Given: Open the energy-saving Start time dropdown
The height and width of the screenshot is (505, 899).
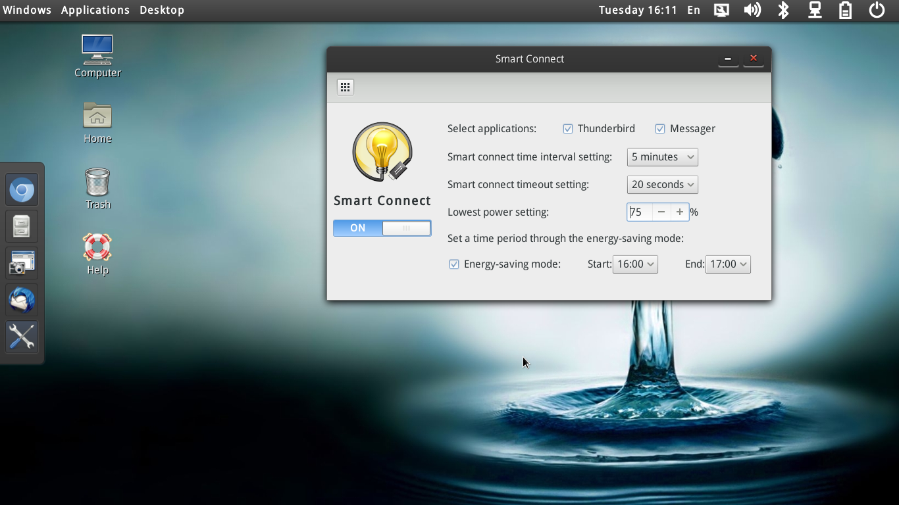Looking at the screenshot, I should pyautogui.click(x=635, y=264).
